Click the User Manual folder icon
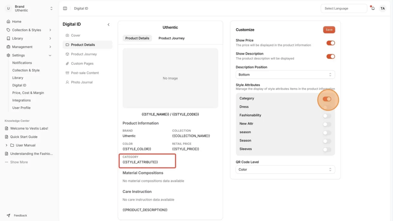The height and width of the screenshot is (221, 393). coord(12,145)
